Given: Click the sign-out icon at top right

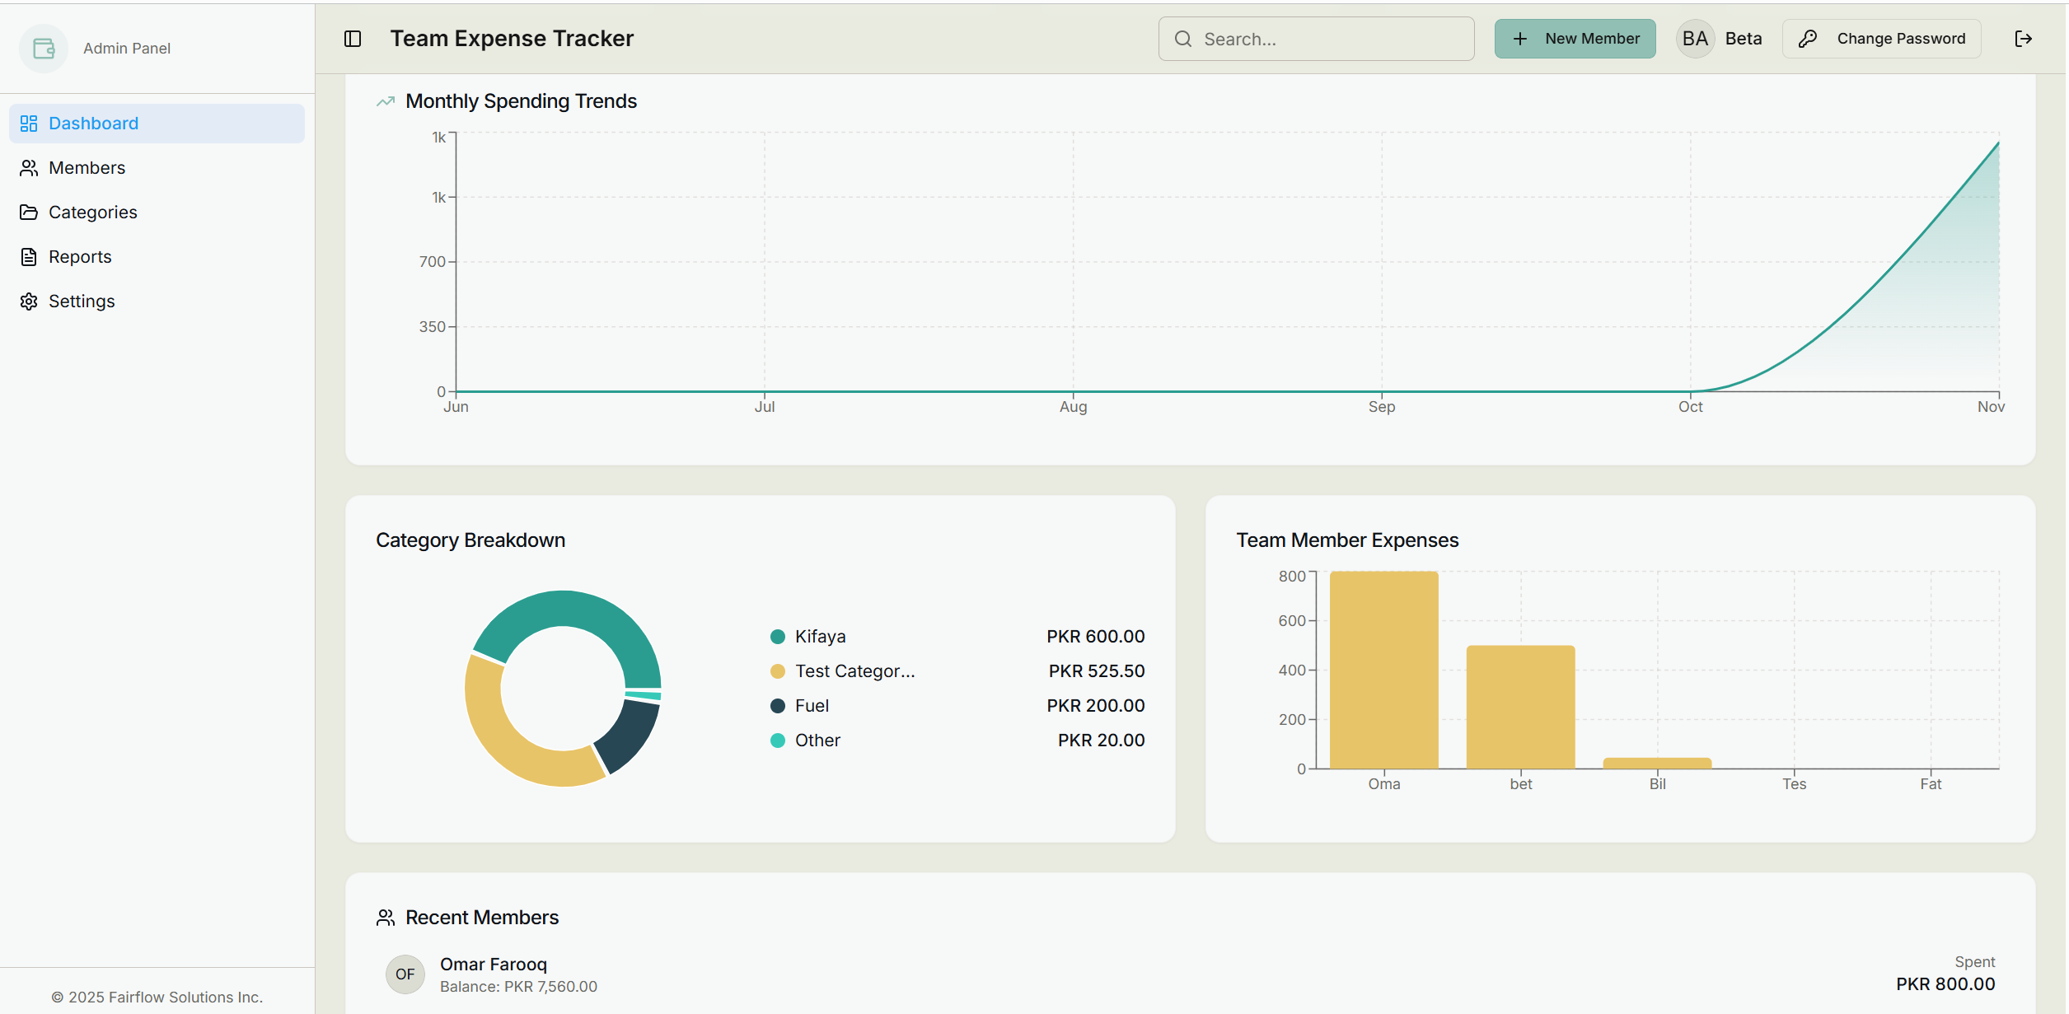Looking at the screenshot, I should (x=2024, y=38).
